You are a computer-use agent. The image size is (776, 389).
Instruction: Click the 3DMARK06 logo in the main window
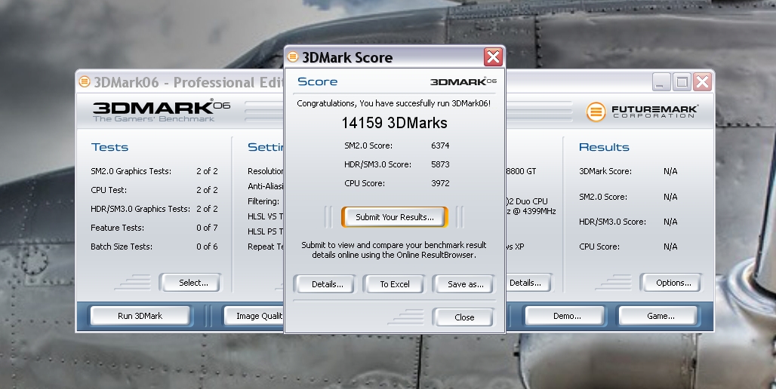[x=162, y=111]
